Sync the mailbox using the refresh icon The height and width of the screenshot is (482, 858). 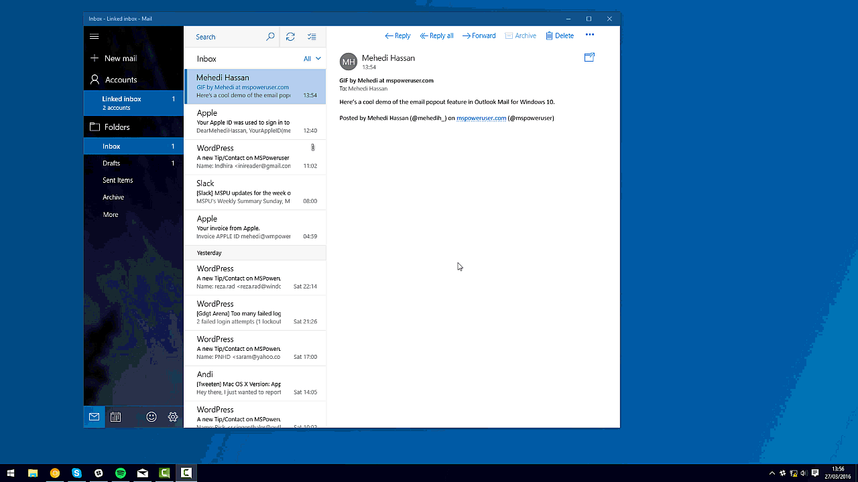[290, 37]
